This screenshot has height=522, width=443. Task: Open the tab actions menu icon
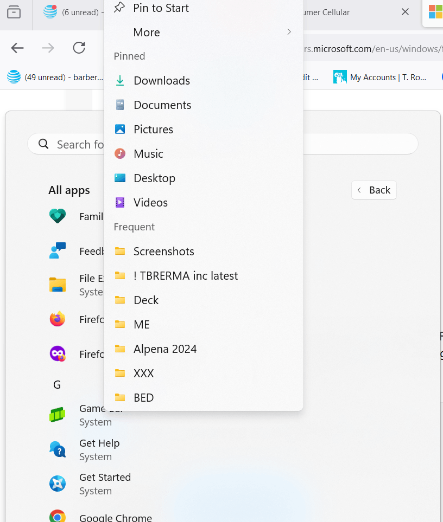[14, 12]
